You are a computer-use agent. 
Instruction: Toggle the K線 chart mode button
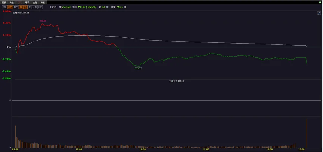pos(4,7)
